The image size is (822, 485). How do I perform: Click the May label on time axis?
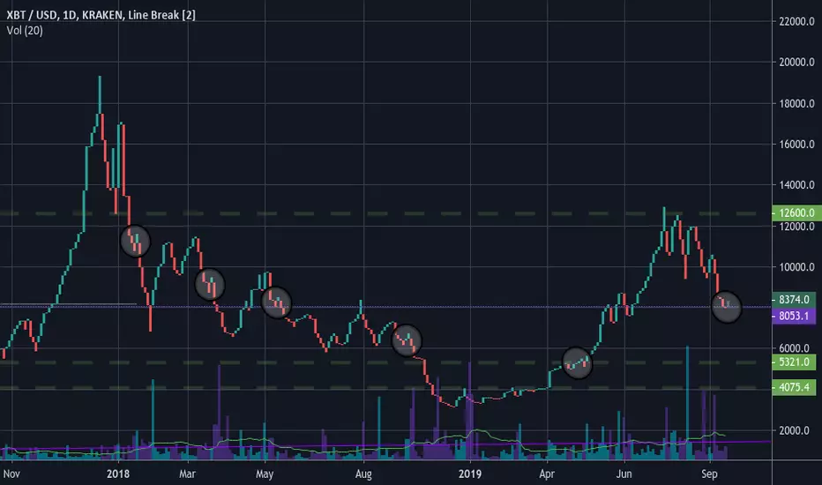pyautogui.click(x=265, y=474)
